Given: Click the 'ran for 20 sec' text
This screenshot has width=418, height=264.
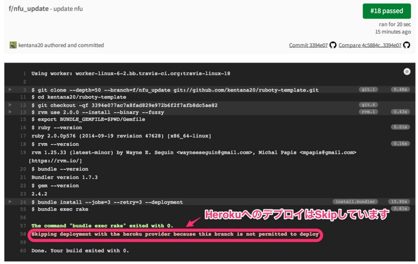Looking at the screenshot, I should coord(394,24).
